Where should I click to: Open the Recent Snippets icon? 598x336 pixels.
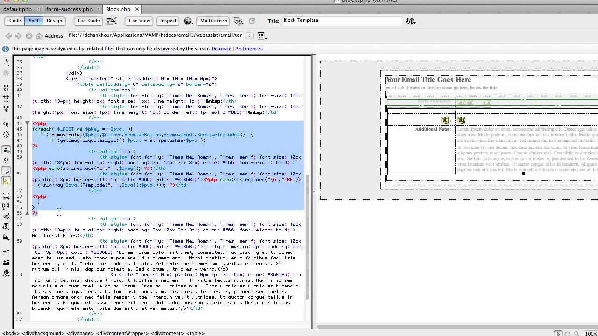coord(6,226)
